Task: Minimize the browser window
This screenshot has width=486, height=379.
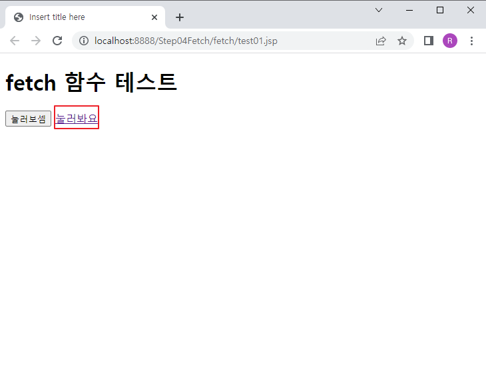Action: [x=409, y=10]
